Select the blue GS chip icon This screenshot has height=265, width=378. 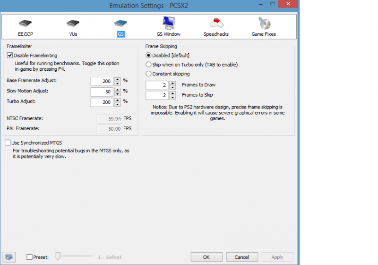pyautogui.click(x=120, y=23)
